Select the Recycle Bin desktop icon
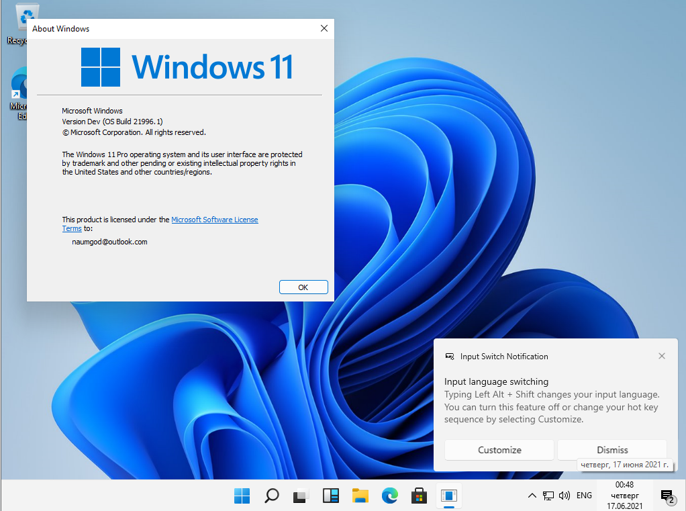This screenshot has height=511, width=686. [17, 24]
